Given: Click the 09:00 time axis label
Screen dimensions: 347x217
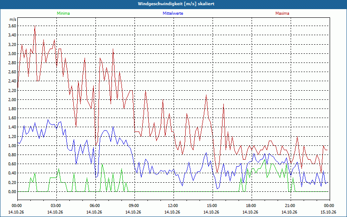Looking at the screenshot, I should click(x=134, y=206).
